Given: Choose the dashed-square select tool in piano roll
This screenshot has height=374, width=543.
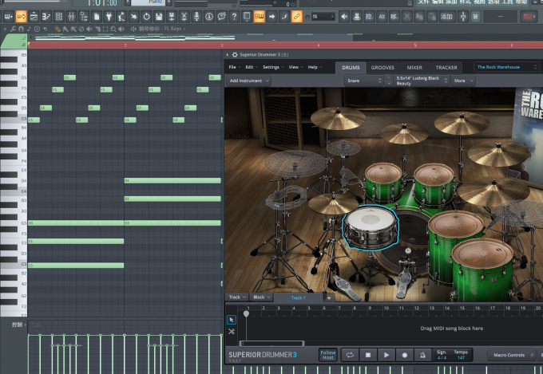Looking at the screenshot, I should pos(105,29).
